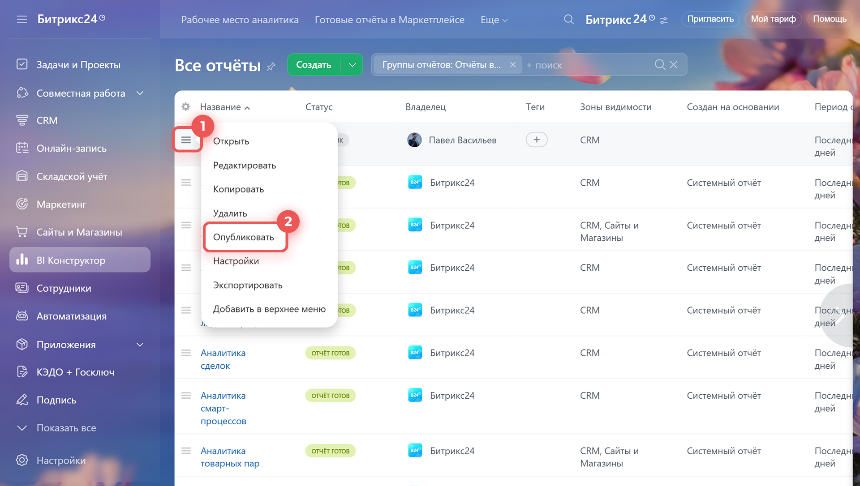Choose Добавить в верхнее меню
This screenshot has width=860, height=486.
[269, 309]
